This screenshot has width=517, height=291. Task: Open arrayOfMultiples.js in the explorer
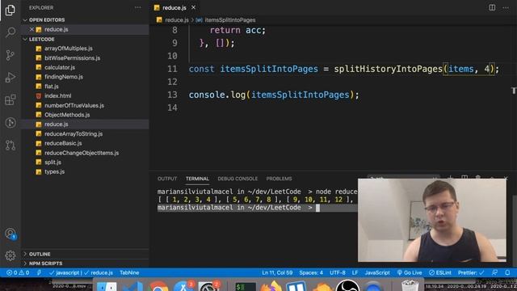[x=68, y=48]
